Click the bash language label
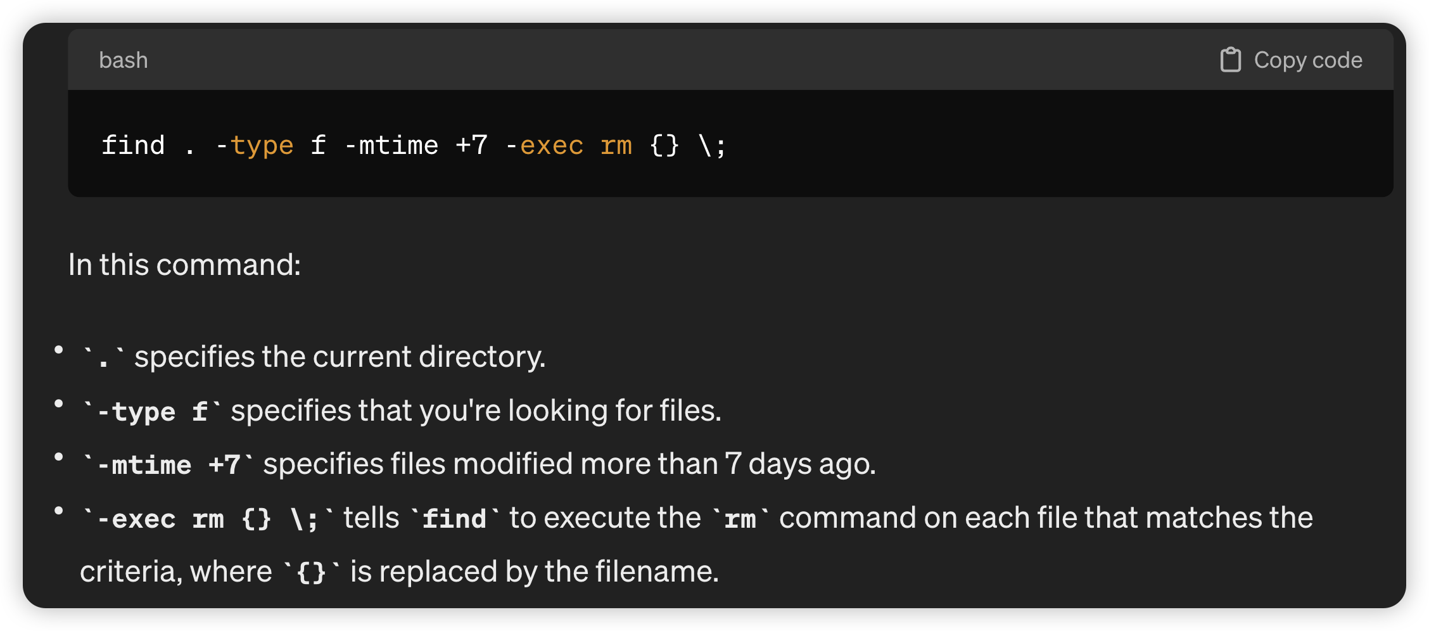Viewport: 1429px width, 631px height. click(x=124, y=60)
